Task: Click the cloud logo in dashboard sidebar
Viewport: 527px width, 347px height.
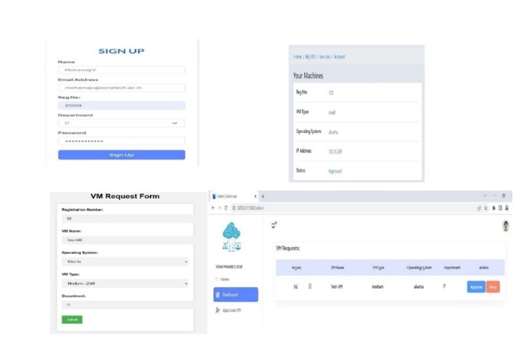Action: coord(231,237)
